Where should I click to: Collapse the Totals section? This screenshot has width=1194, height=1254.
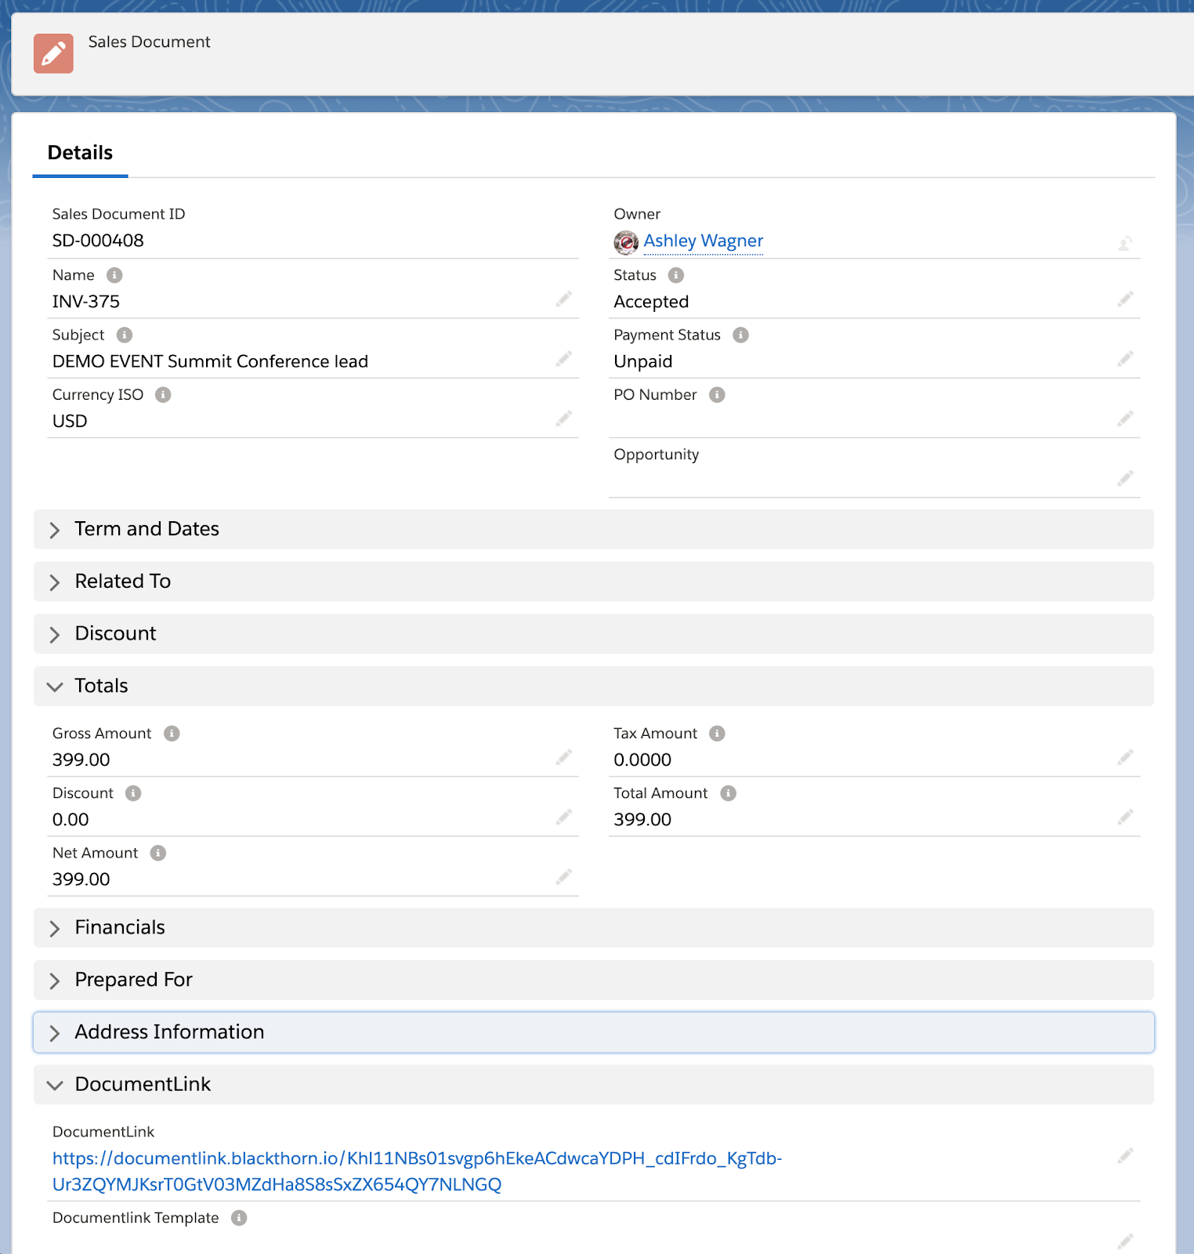(x=593, y=686)
